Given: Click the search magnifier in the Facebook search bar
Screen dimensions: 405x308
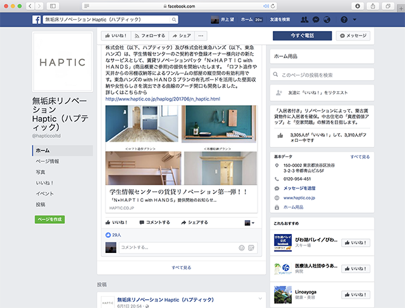Looking at the screenshot, I should coord(174,20).
